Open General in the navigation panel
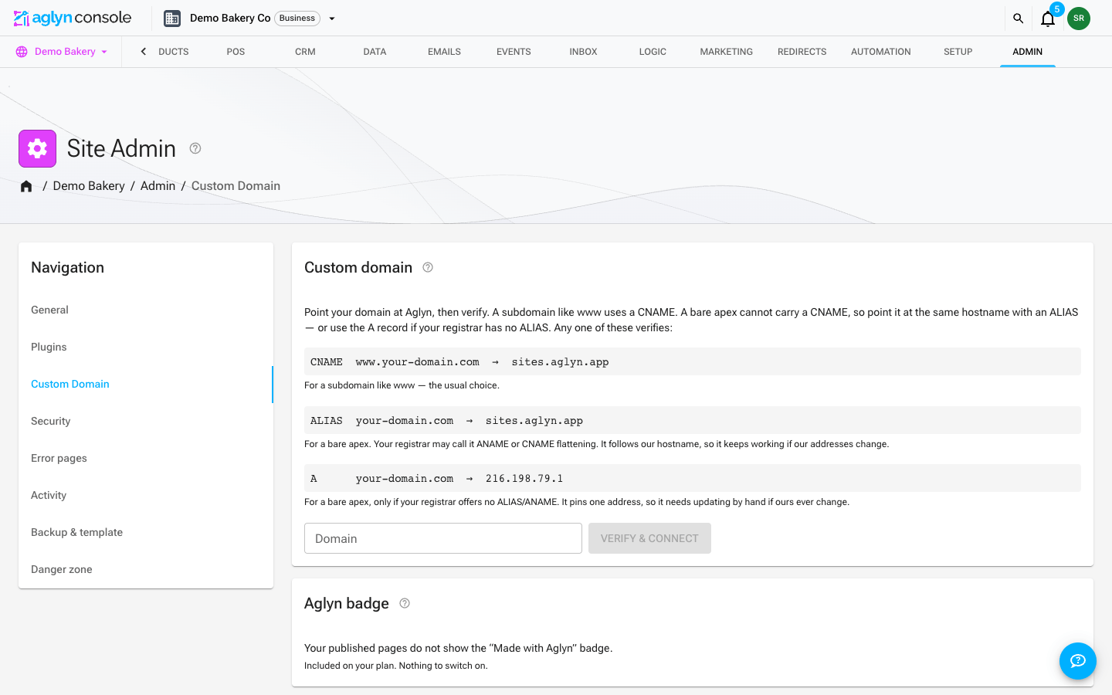The image size is (1112, 695). coord(146,310)
